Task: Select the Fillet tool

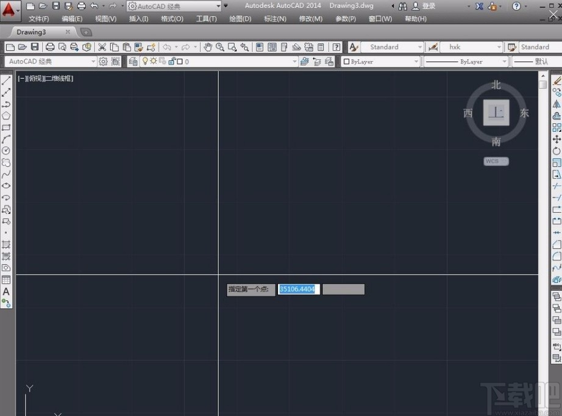Action: (557, 256)
